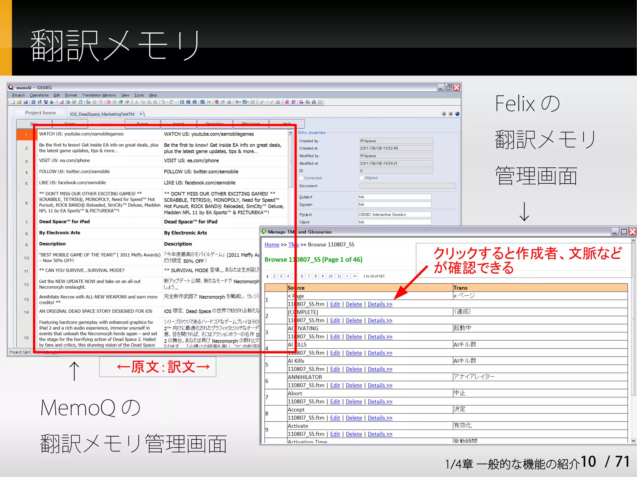Screen dimensions: 637x477
Task: Click Edit for the Abort entry
Action: pos(335,401)
